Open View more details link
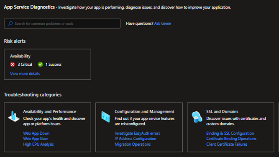The image size is (279, 157). click(25, 74)
